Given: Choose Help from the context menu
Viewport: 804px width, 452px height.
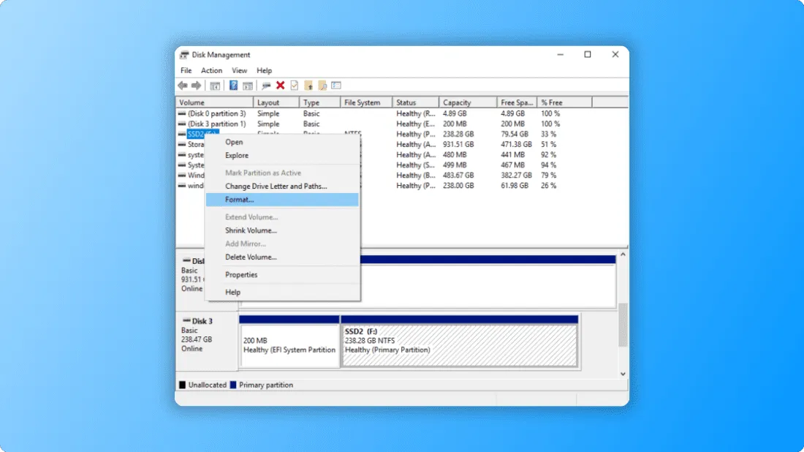Looking at the screenshot, I should (282, 292).
